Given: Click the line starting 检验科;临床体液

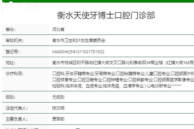Looking at the screenshot, I should pyautogui.click(x=117, y=86).
